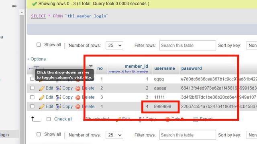The image size is (257, 144).
Task: Toggle the top Show all checkbox
Action: (39, 45)
